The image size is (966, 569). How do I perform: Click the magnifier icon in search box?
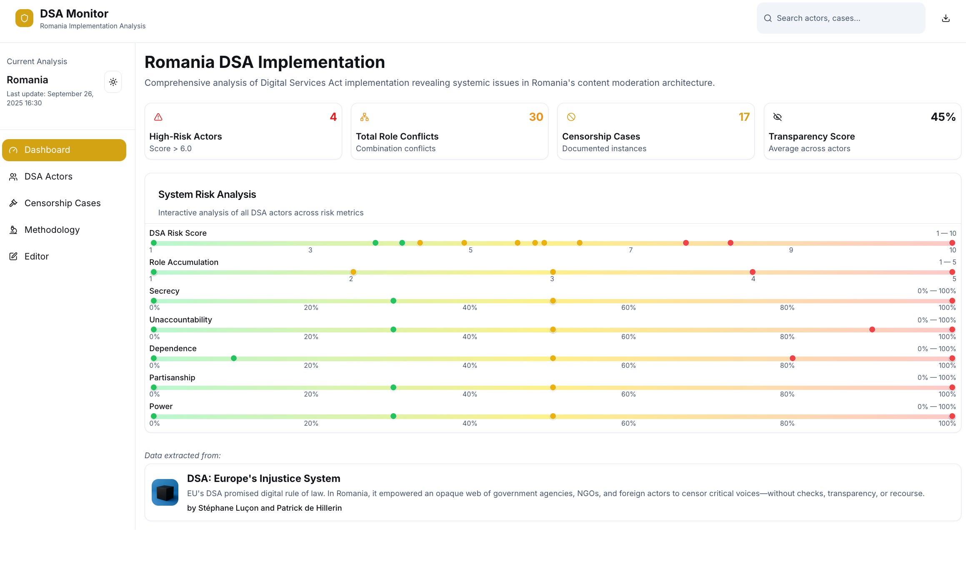click(768, 18)
